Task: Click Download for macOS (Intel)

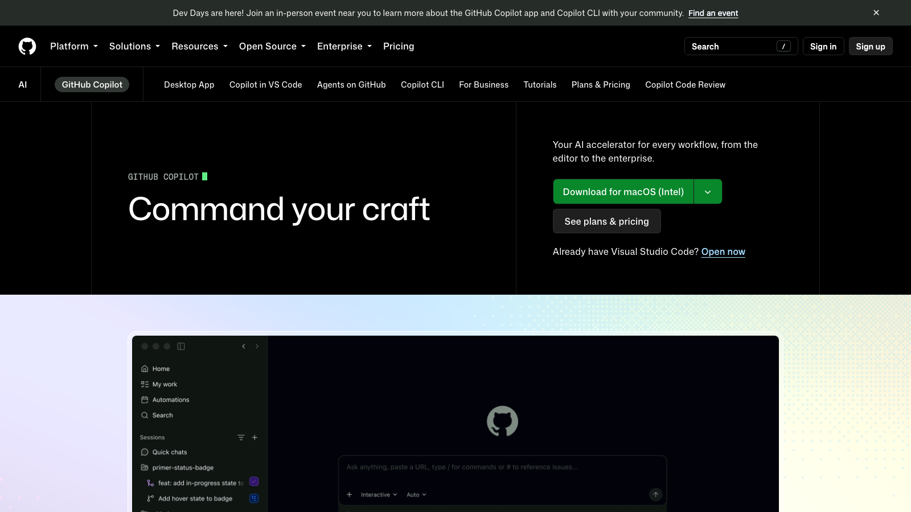Action: click(623, 192)
